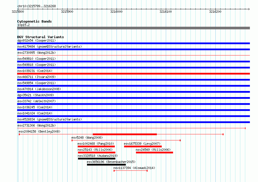Select the esv5248 (Wang2008) label
The image size is (258, 182).
coord(87,138)
